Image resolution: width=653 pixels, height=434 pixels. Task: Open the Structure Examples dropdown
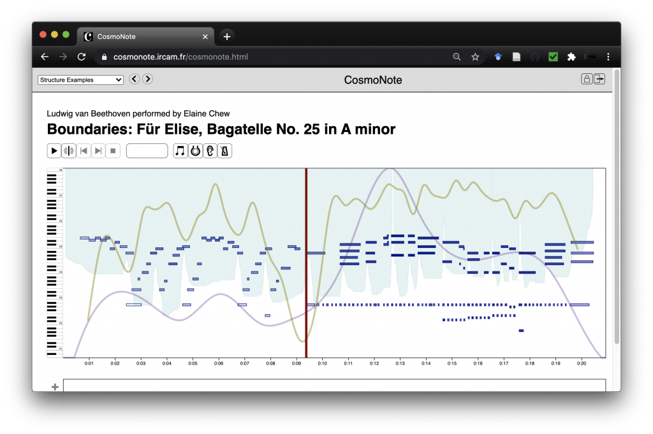(x=81, y=80)
